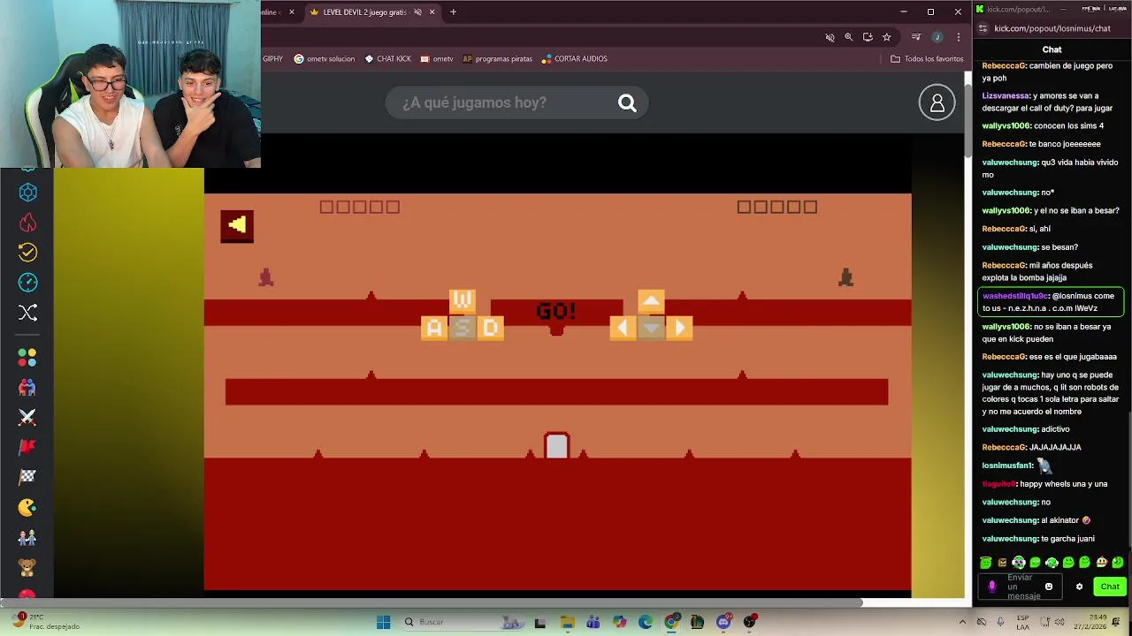Viewport: 1132px width, 636px height.
Task: Click username tiaguito9 in chat
Action: (x=999, y=484)
